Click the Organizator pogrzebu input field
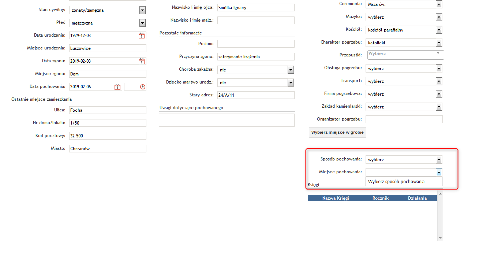The width and height of the screenshot is (490, 255). [x=404, y=119]
